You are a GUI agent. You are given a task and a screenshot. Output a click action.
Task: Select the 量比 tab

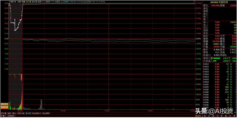point(14,113)
